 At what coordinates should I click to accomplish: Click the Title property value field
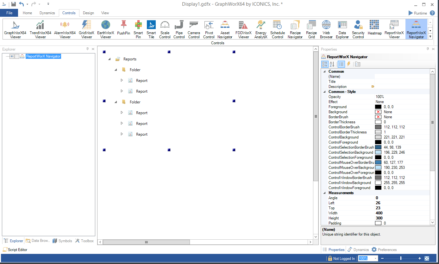point(402,82)
